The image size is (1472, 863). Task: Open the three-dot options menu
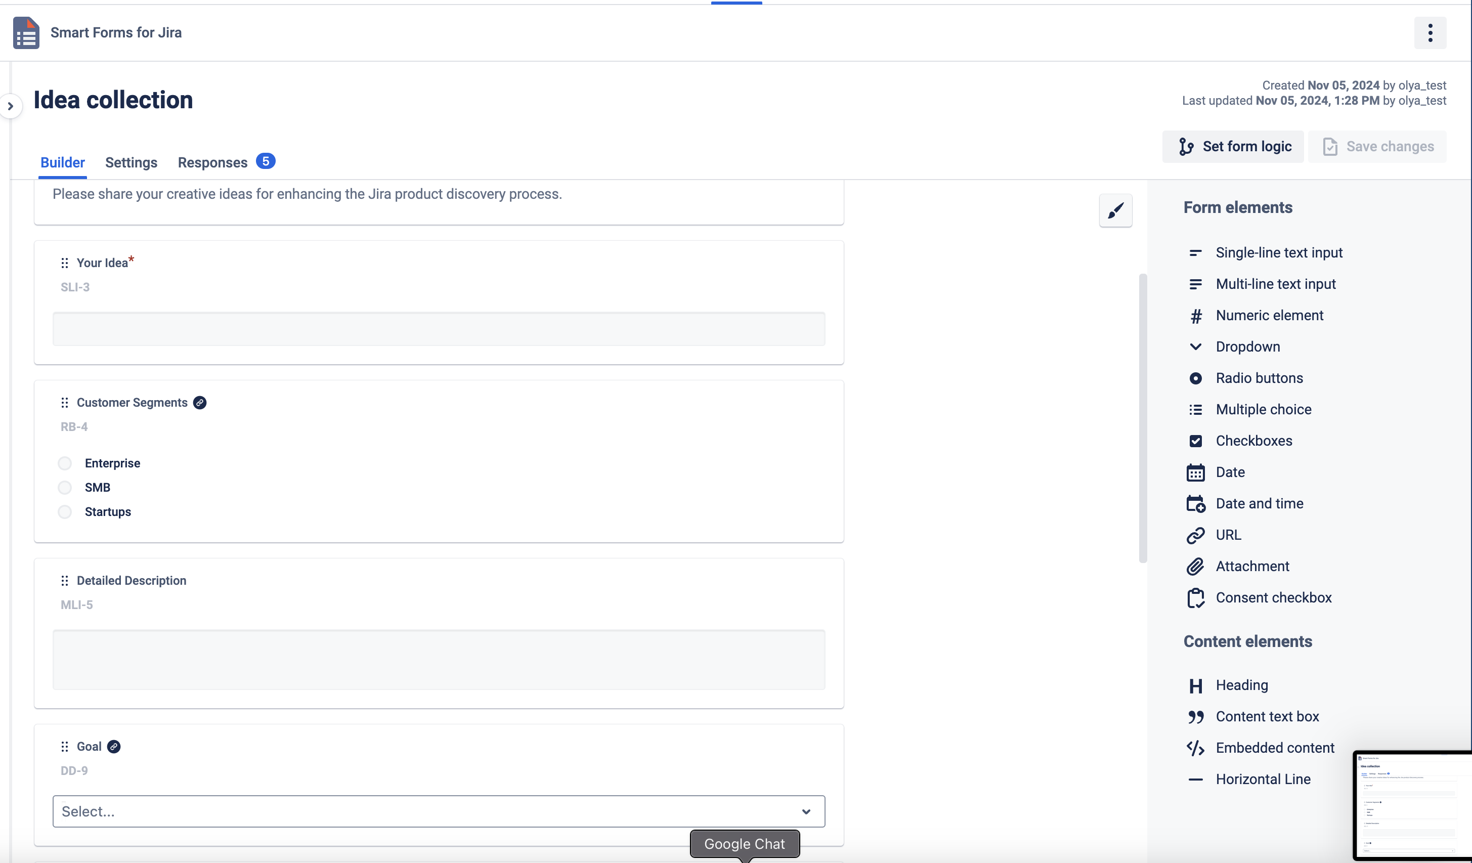pyautogui.click(x=1430, y=33)
